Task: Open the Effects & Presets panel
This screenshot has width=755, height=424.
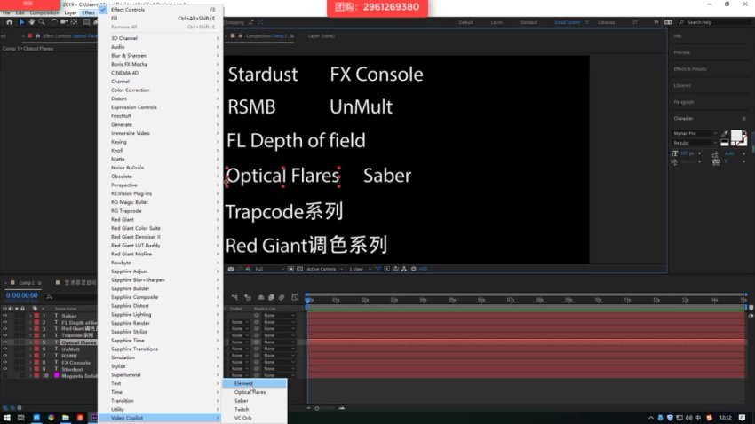Action: (x=690, y=69)
